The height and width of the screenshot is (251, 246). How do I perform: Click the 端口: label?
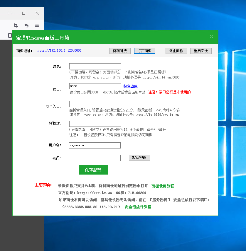coord(57,90)
